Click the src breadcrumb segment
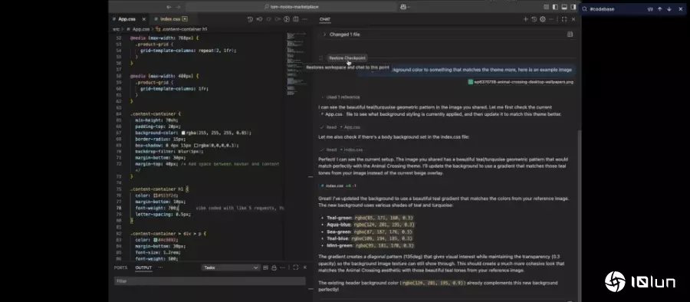The width and height of the screenshot is (690, 302). click(x=116, y=29)
